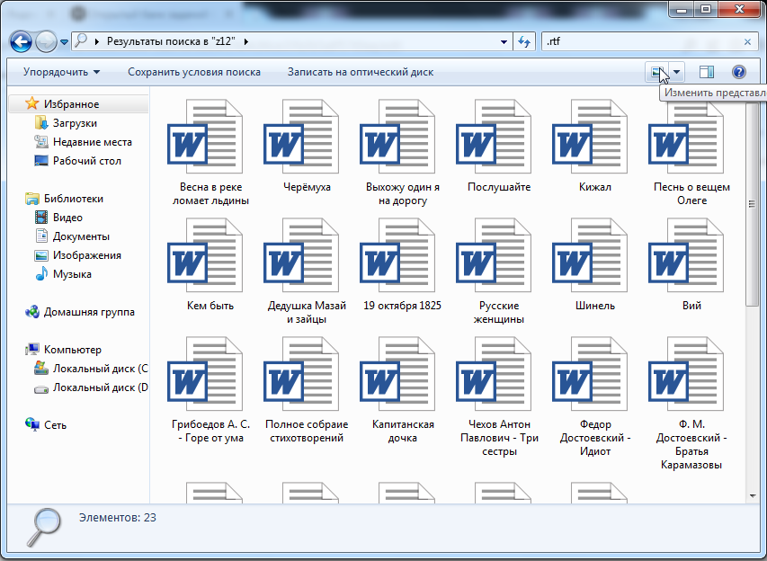Open Локальный диск (D

(91, 387)
